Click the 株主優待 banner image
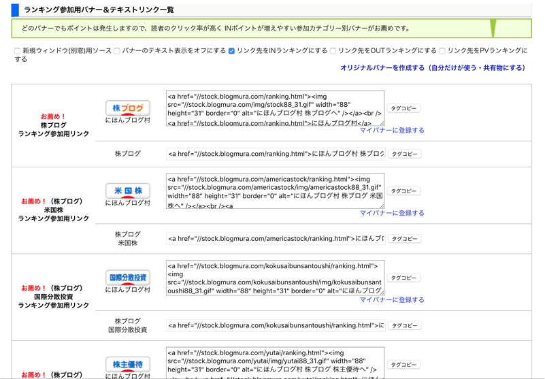 pos(128,365)
